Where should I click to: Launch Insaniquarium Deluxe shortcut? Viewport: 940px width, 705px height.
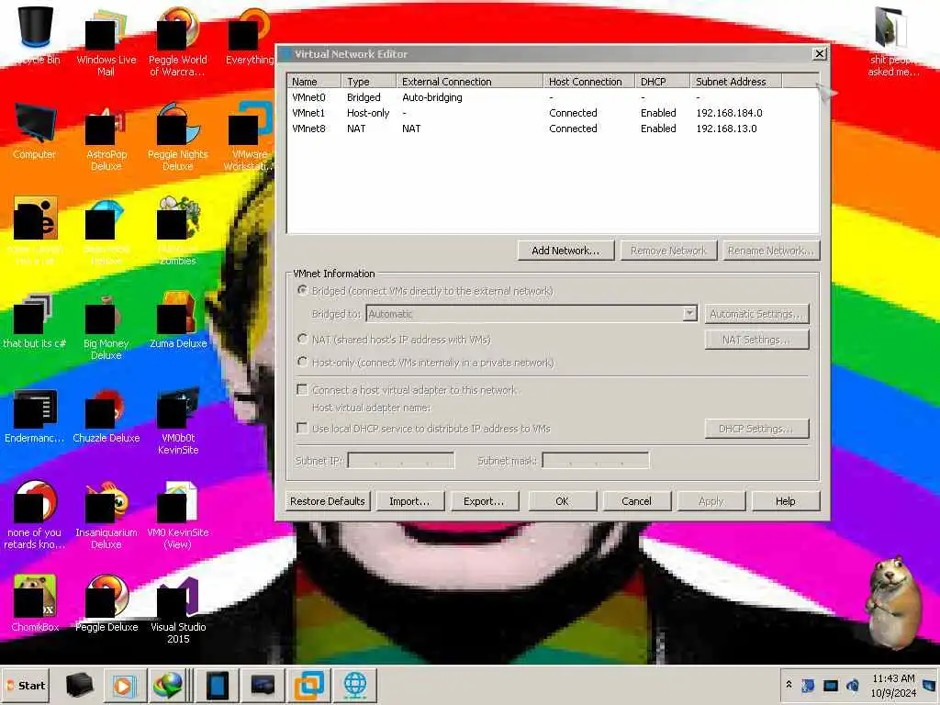(x=106, y=516)
